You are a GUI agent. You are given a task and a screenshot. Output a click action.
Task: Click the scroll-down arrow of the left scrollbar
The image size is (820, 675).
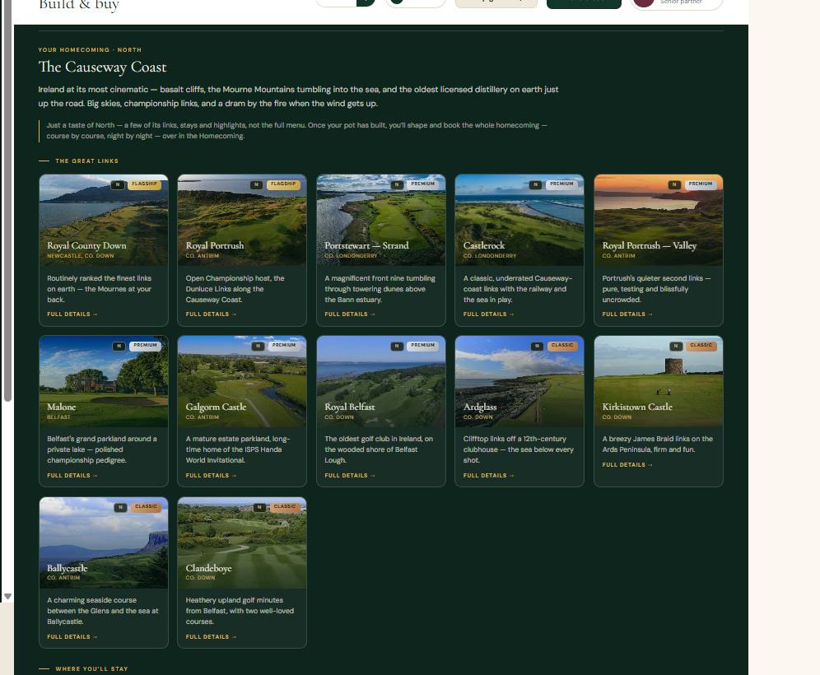coord(7,596)
